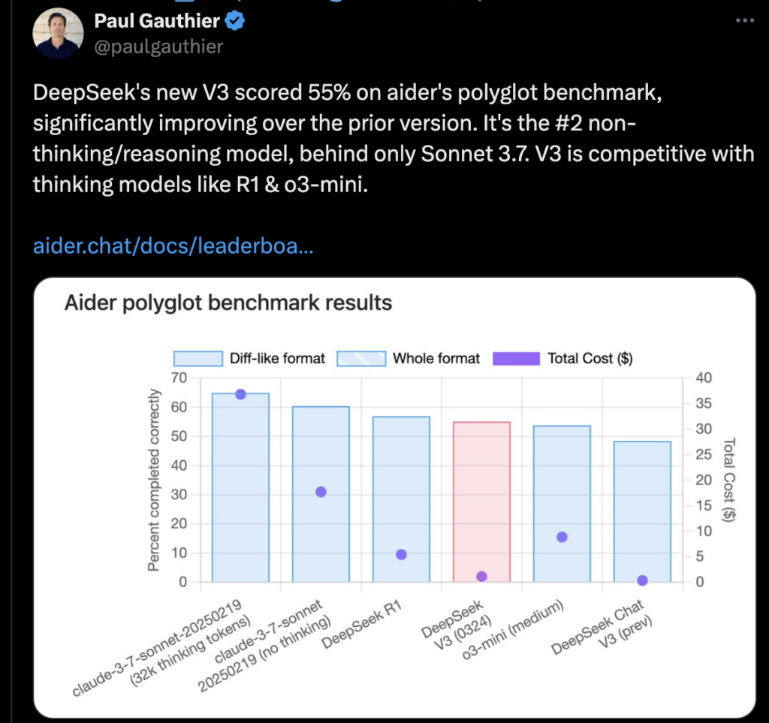Toggle the Total Cost ($) legend item
The image size is (769, 723).
click(x=562, y=358)
